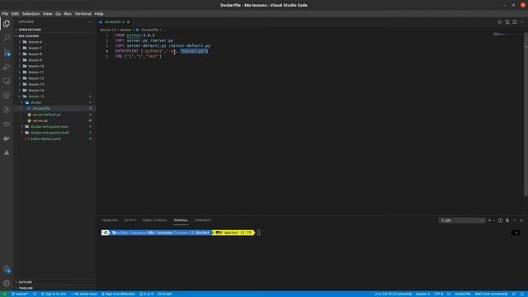Select the lesson-12 folder
The width and height of the screenshot is (528, 297).
point(36,78)
